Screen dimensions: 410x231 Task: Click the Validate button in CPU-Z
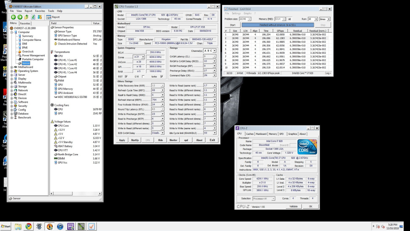coord(293,206)
